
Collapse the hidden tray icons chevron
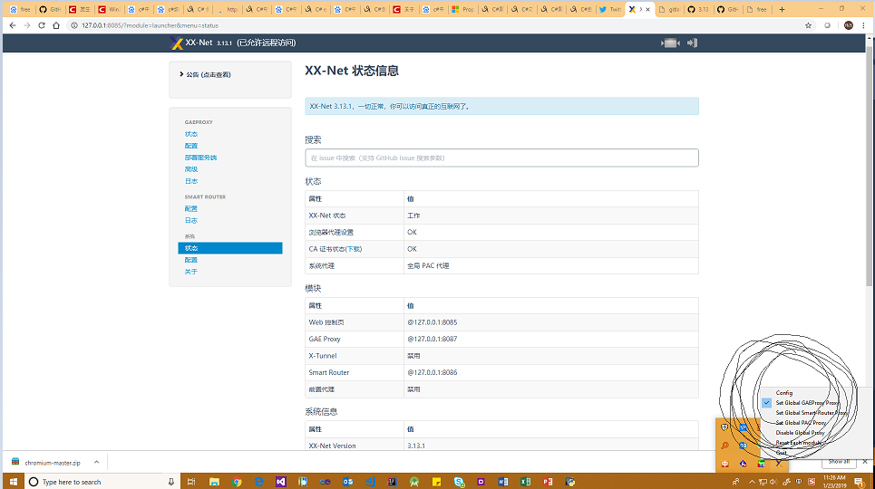(751, 482)
